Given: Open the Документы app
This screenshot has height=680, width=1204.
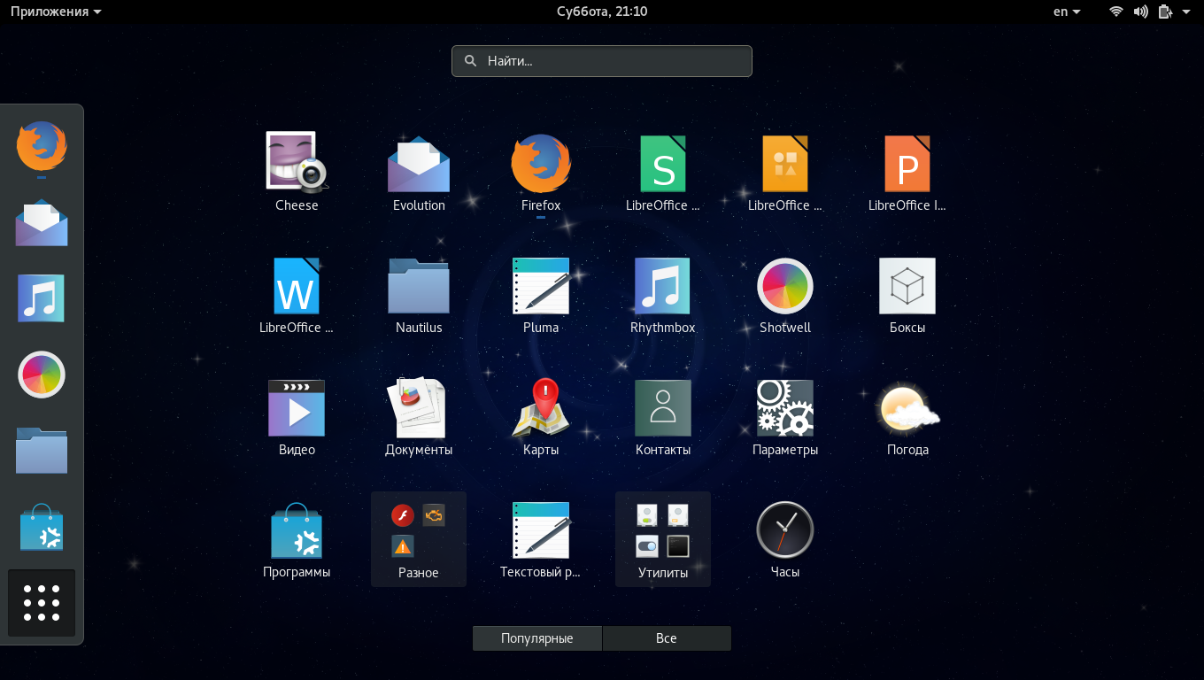Looking at the screenshot, I should tap(419, 416).
